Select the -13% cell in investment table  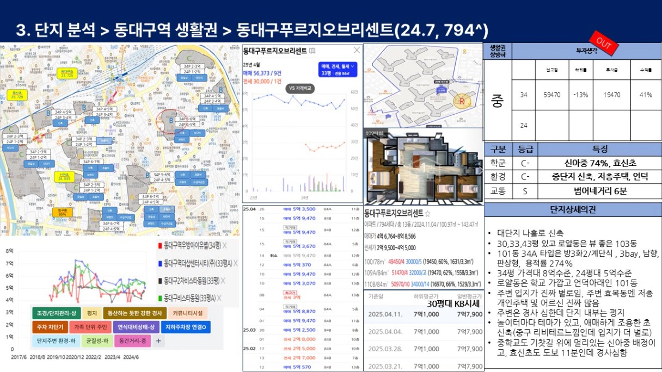(580, 95)
